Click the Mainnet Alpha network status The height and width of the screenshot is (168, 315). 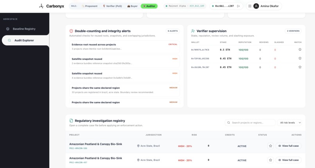coord(184,6)
